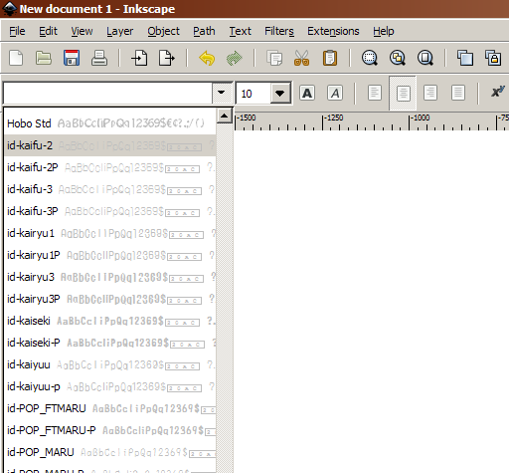The width and height of the screenshot is (509, 473).
Task: Select the id-kaiyuu-p font
Action: coord(110,386)
